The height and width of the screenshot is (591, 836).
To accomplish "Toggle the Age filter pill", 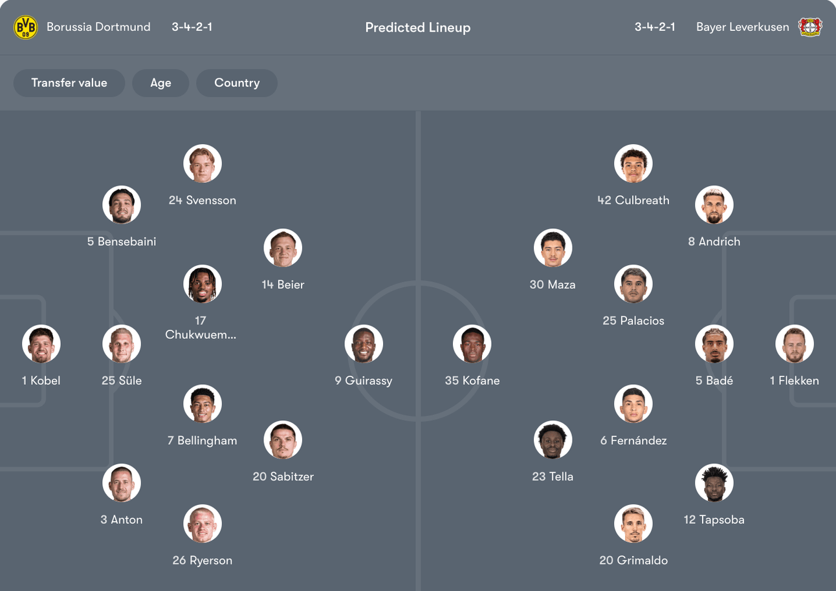I will (x=160, y=83).
